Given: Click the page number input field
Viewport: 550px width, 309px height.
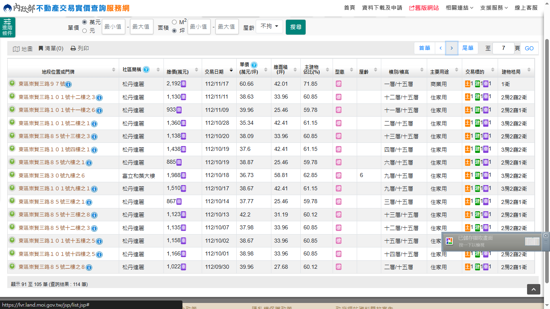Looking at the screenshot, I should click(503, 48).
